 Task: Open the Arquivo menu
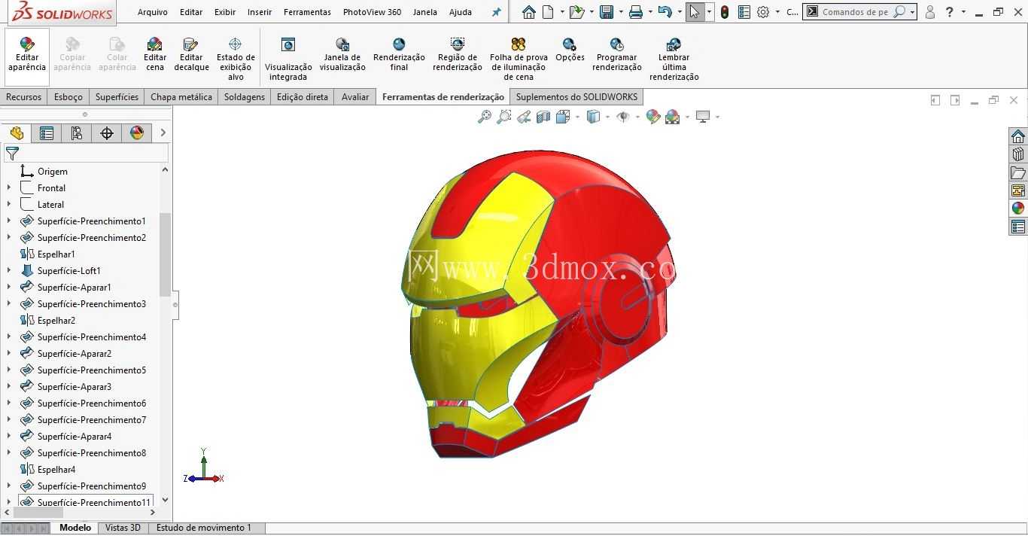(153, 12)
